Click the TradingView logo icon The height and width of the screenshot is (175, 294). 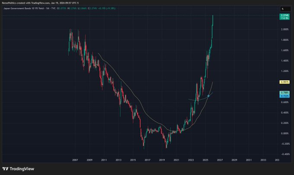pyautogui.click(x=6, y=169)
